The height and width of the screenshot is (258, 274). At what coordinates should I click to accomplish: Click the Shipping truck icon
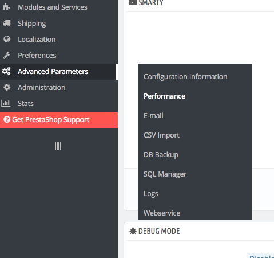tap(7, 23)
